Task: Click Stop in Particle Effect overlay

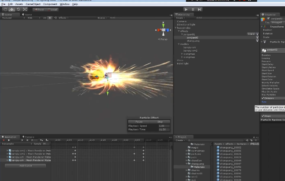Action: (x=160, y=122)
